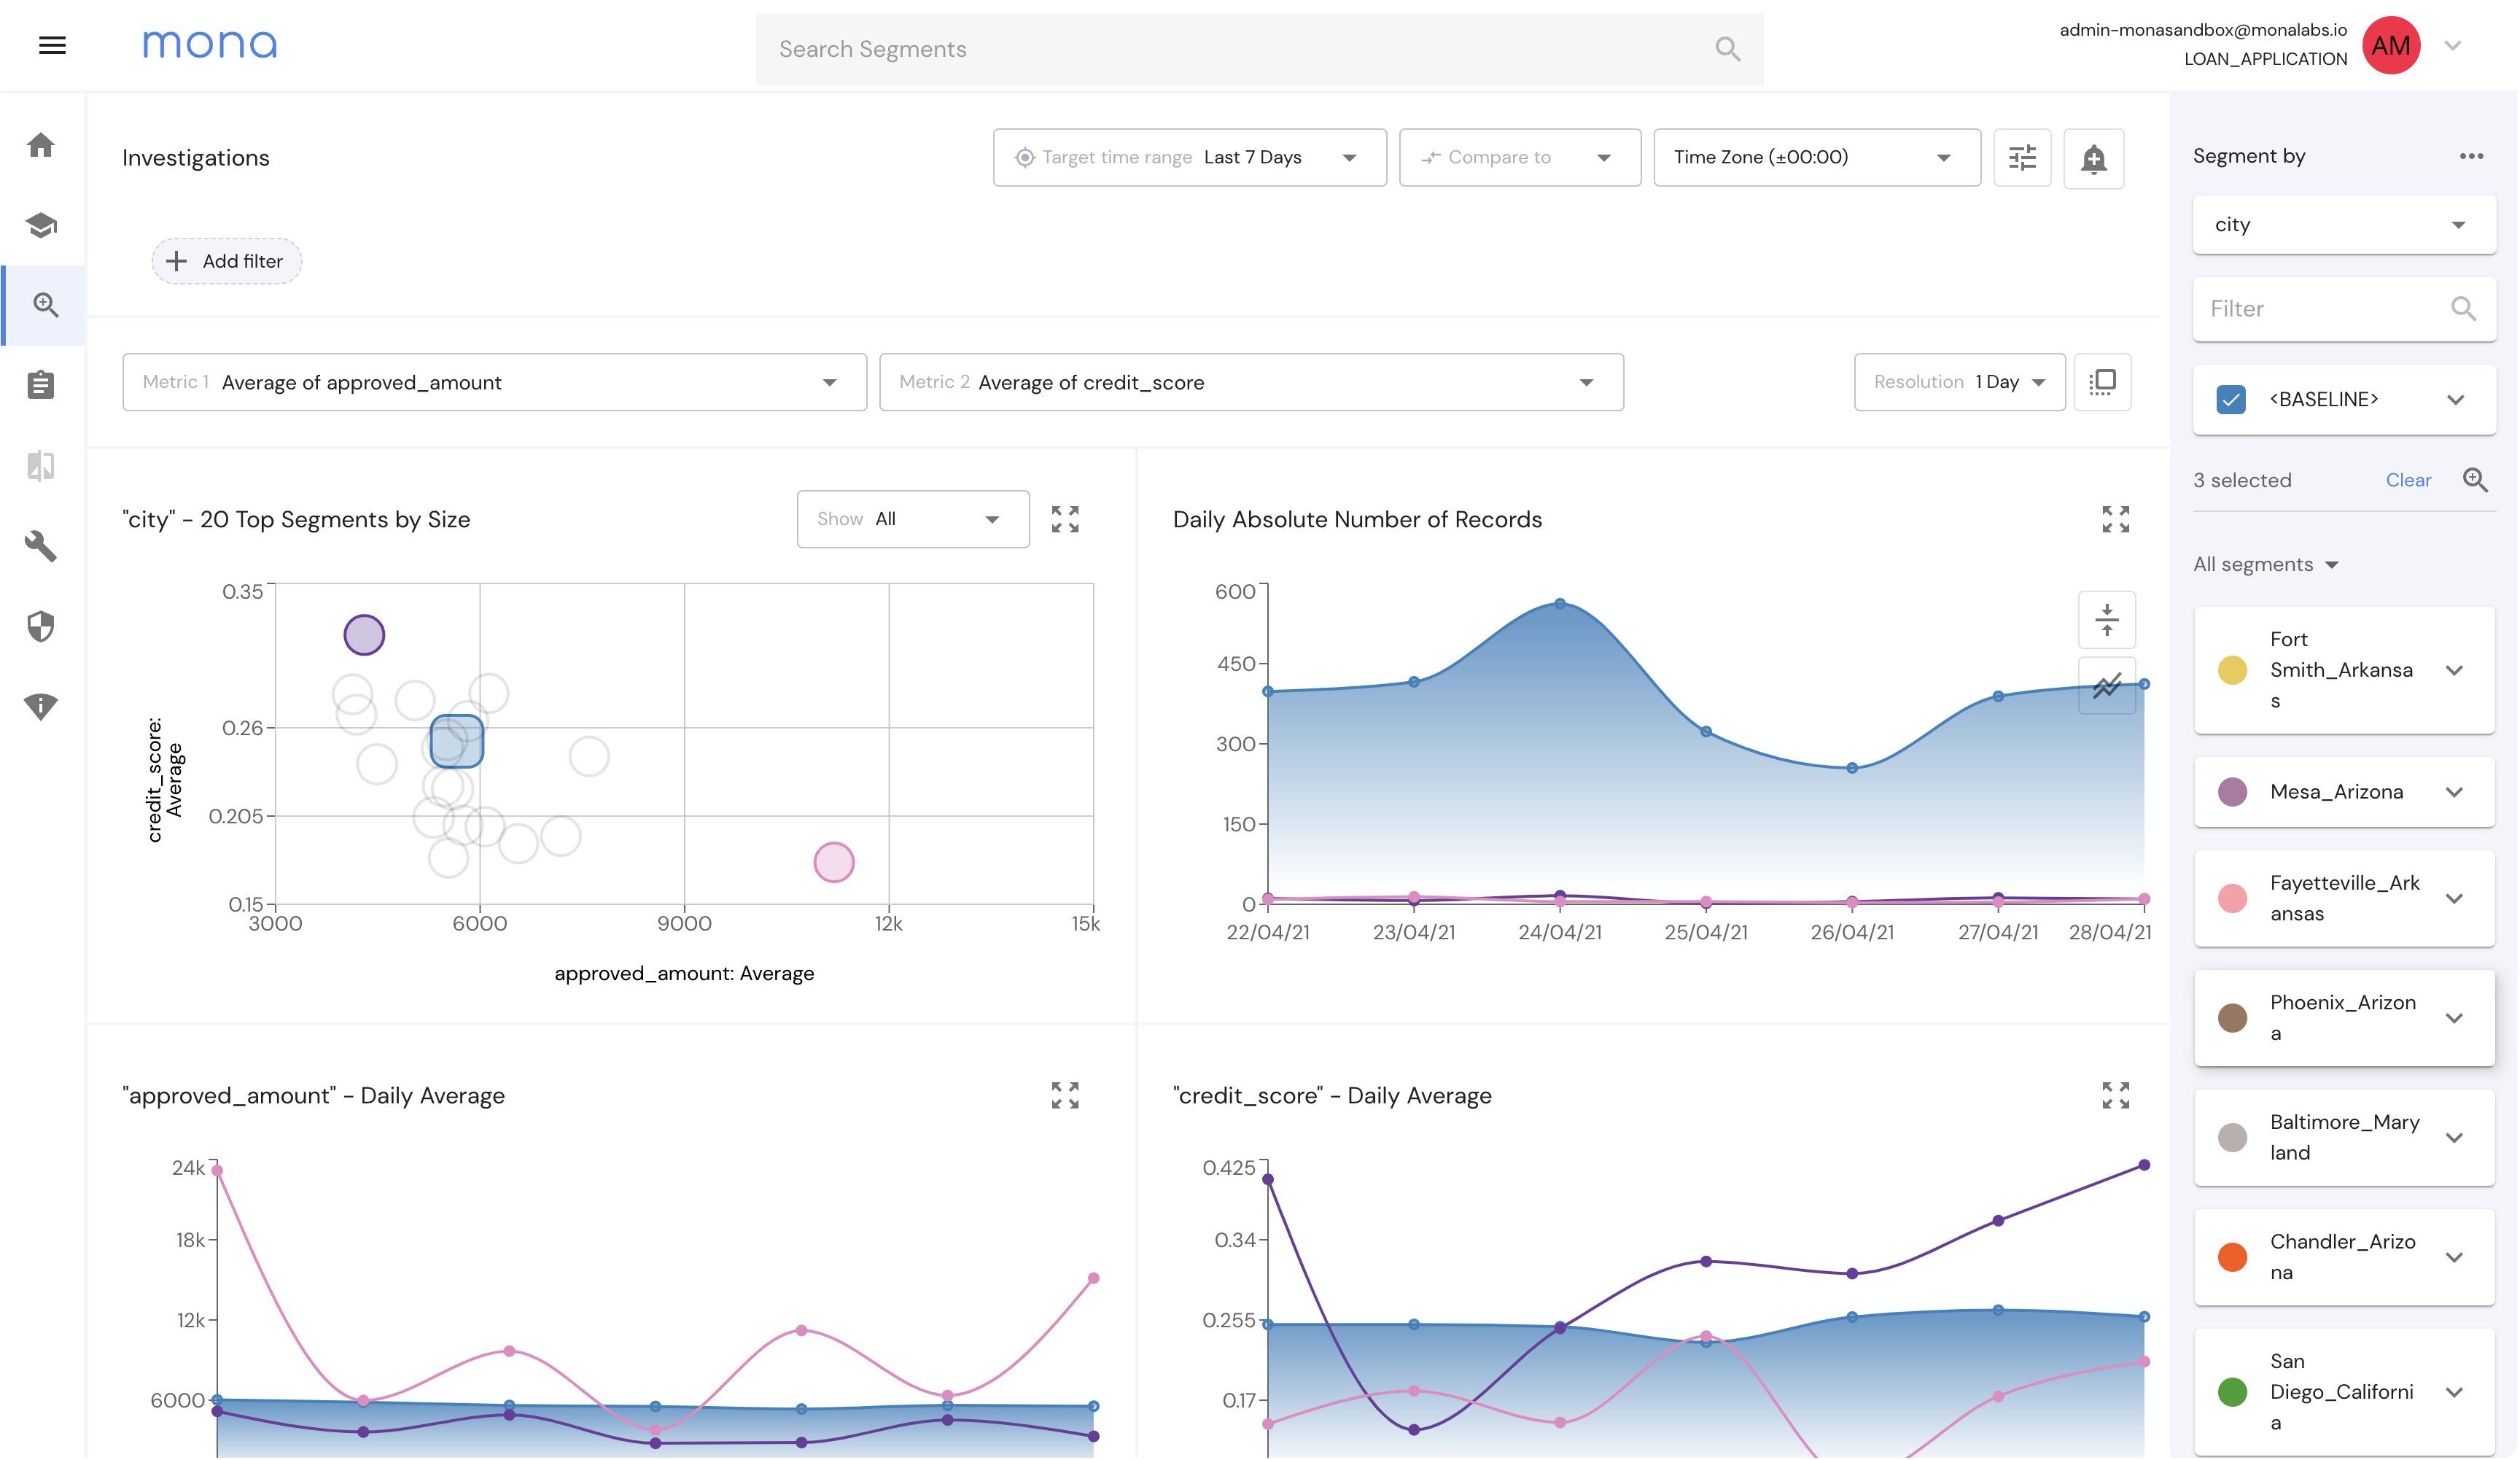Open the graduation cap learning icon
2520x1460 pixels.
41,225
